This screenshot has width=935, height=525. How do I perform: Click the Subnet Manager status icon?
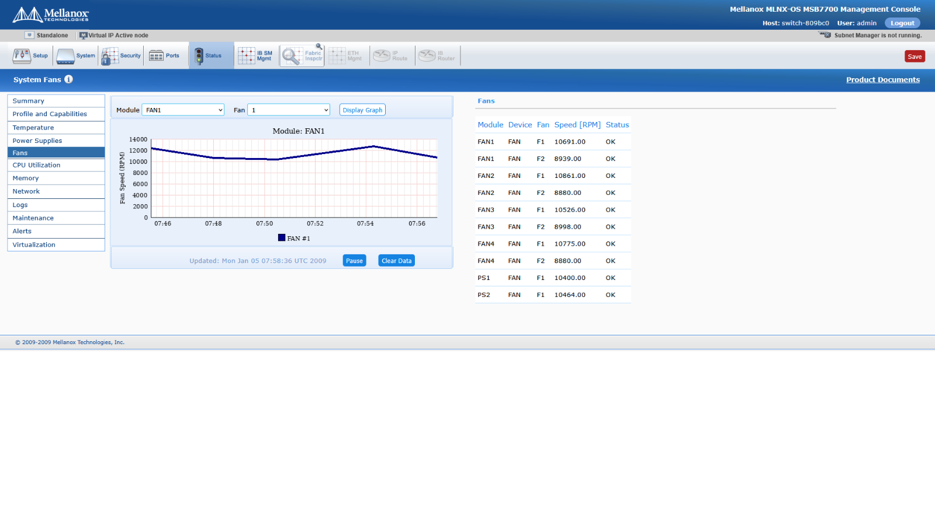tap(825, 35)
